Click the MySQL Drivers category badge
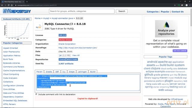Image resolution: width=192 pixels, height=108 pixels. pyautogui.click(x=65, y=40)
